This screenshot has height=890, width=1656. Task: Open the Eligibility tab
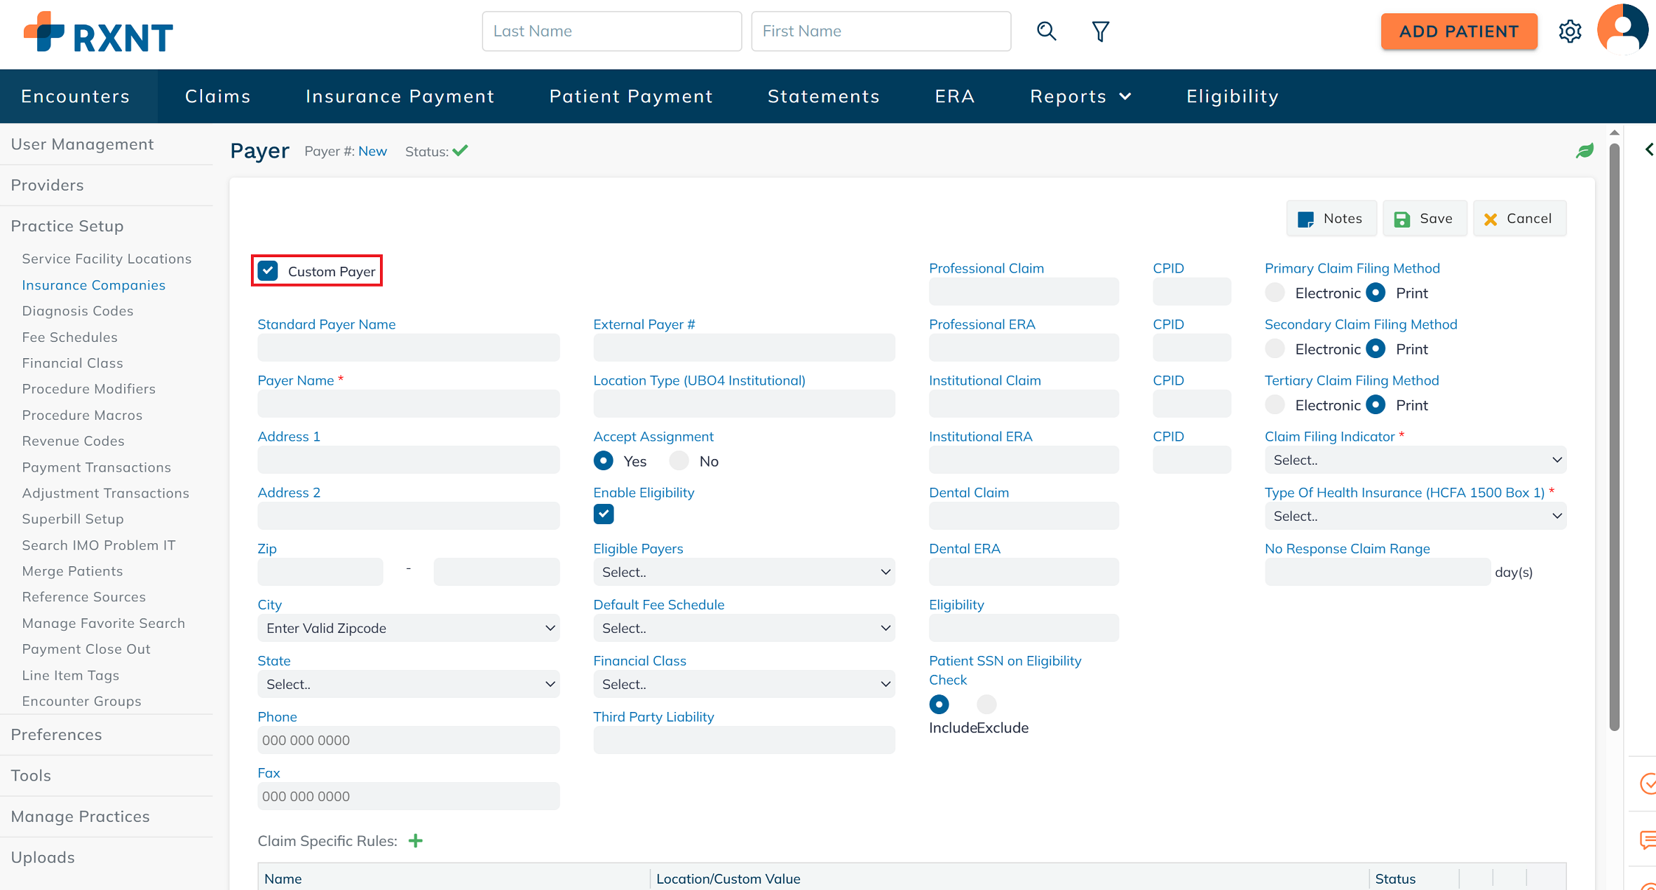coord(1232,96)
